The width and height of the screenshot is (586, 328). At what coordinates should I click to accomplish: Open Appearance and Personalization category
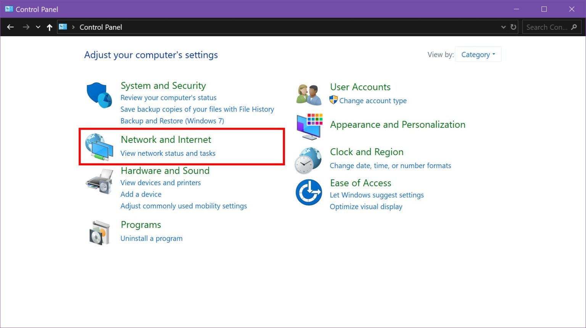tap(398, 125)
